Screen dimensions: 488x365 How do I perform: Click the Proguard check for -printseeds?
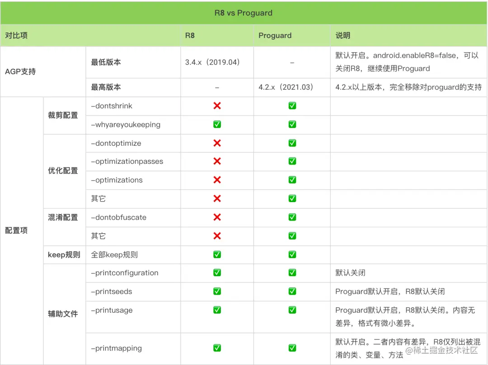(292, 291)
